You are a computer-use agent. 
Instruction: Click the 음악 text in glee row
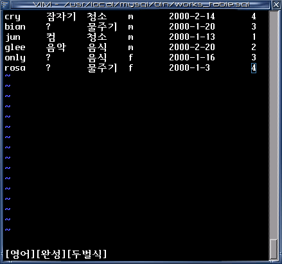click(x=56, y=48)
